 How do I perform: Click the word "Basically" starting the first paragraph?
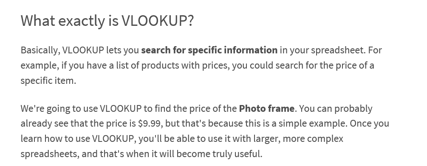click(x=41, y=50)
